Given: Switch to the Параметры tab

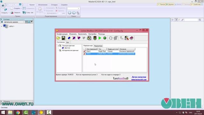Looking at the screenshot, I should (98, 46).
